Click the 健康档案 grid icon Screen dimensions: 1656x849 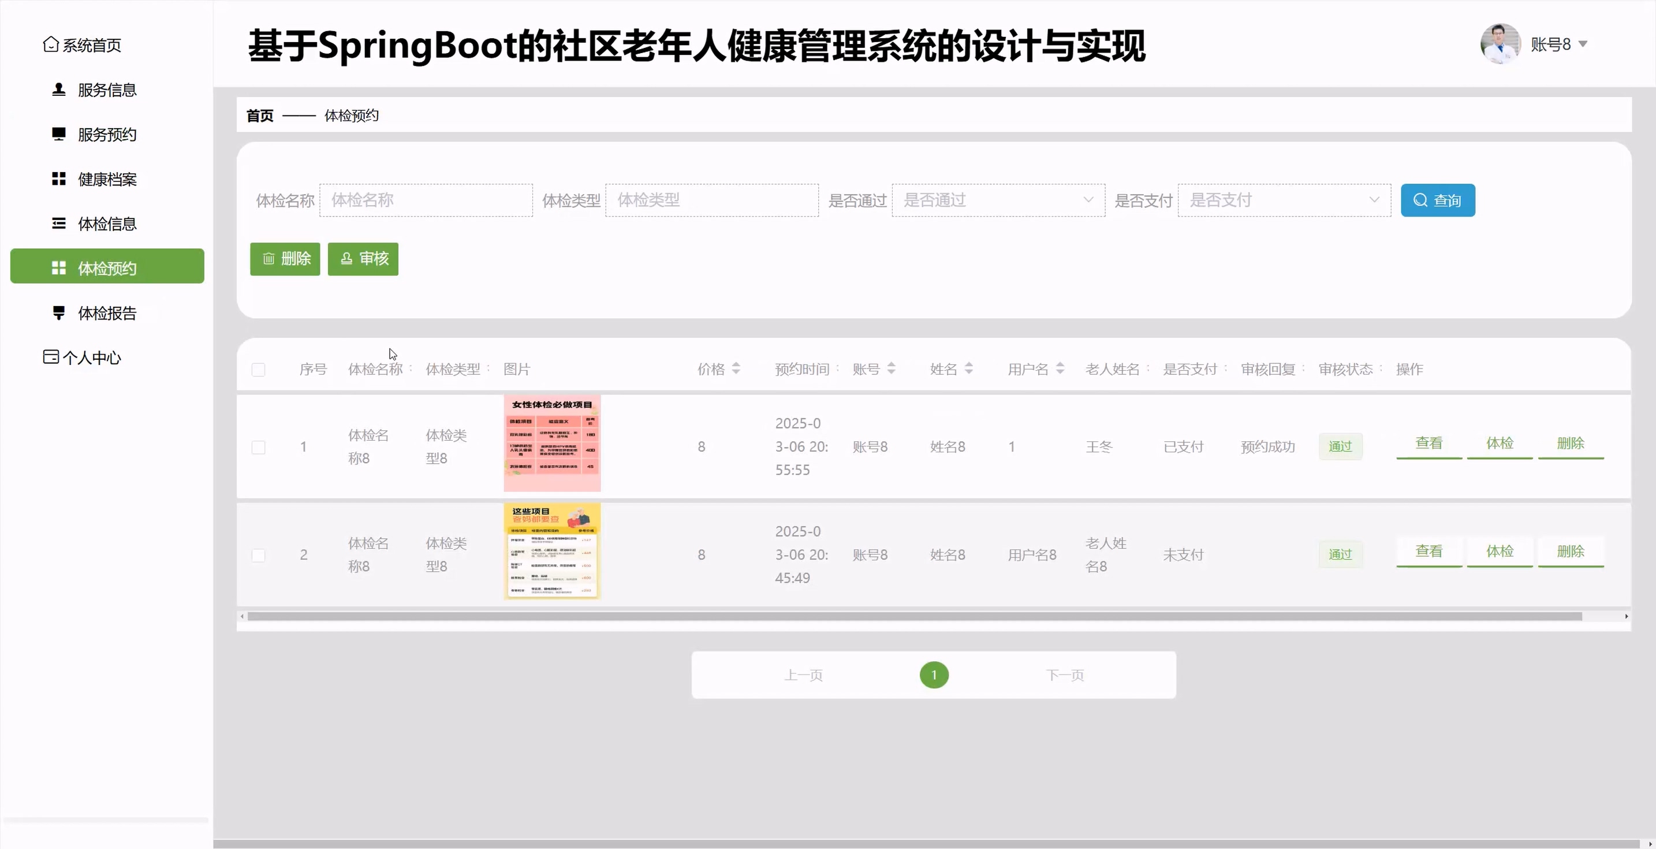[x=58, y=179]
